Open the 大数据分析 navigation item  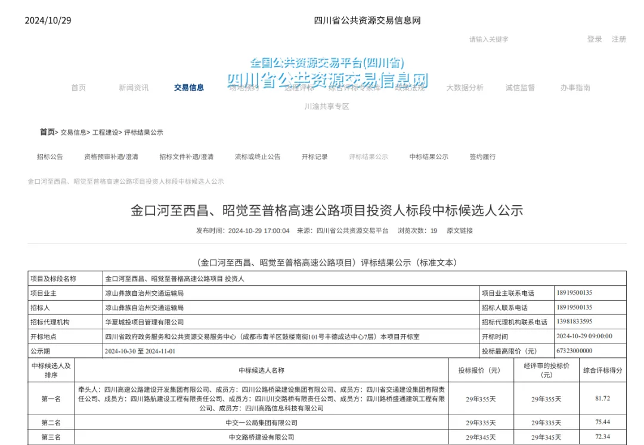coord(465,88)
